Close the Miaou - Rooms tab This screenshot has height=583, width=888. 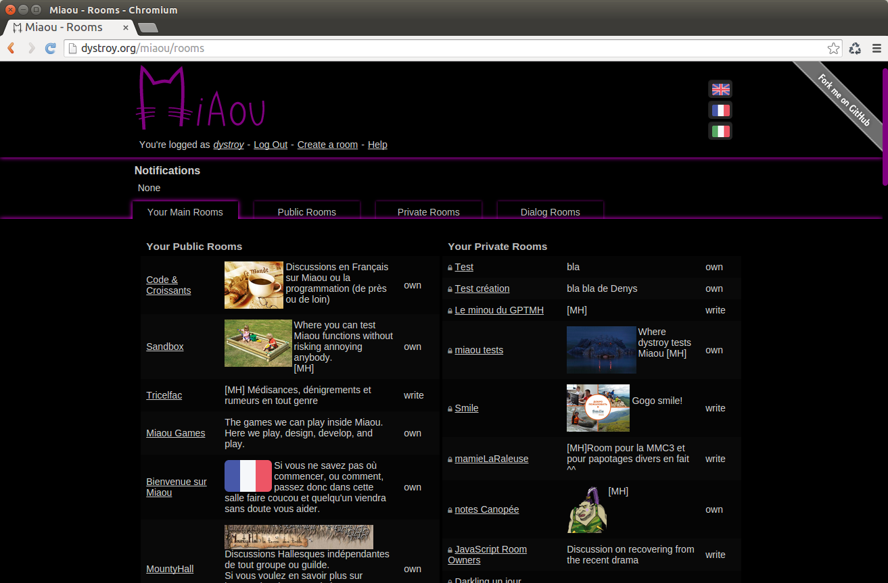pos(126,28)
